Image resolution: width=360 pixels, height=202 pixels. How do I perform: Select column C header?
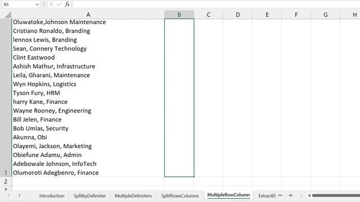pyautogui.click(x=209, y=15)
